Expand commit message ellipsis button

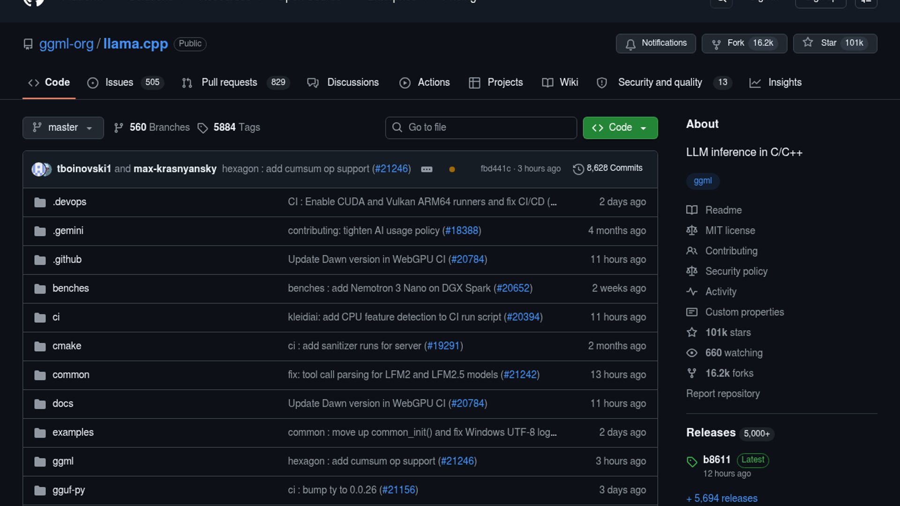click(x=427, y=169)
